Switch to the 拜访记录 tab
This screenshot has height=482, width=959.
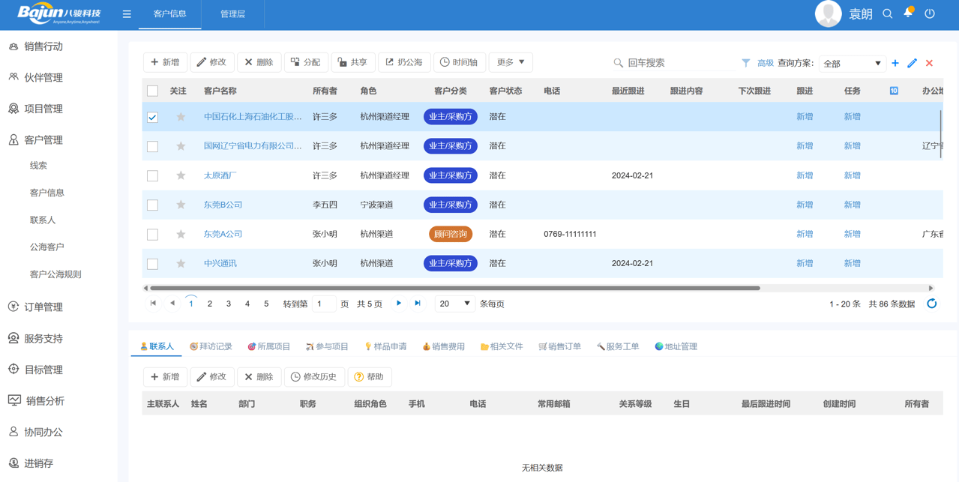click(x=216, y=346)
